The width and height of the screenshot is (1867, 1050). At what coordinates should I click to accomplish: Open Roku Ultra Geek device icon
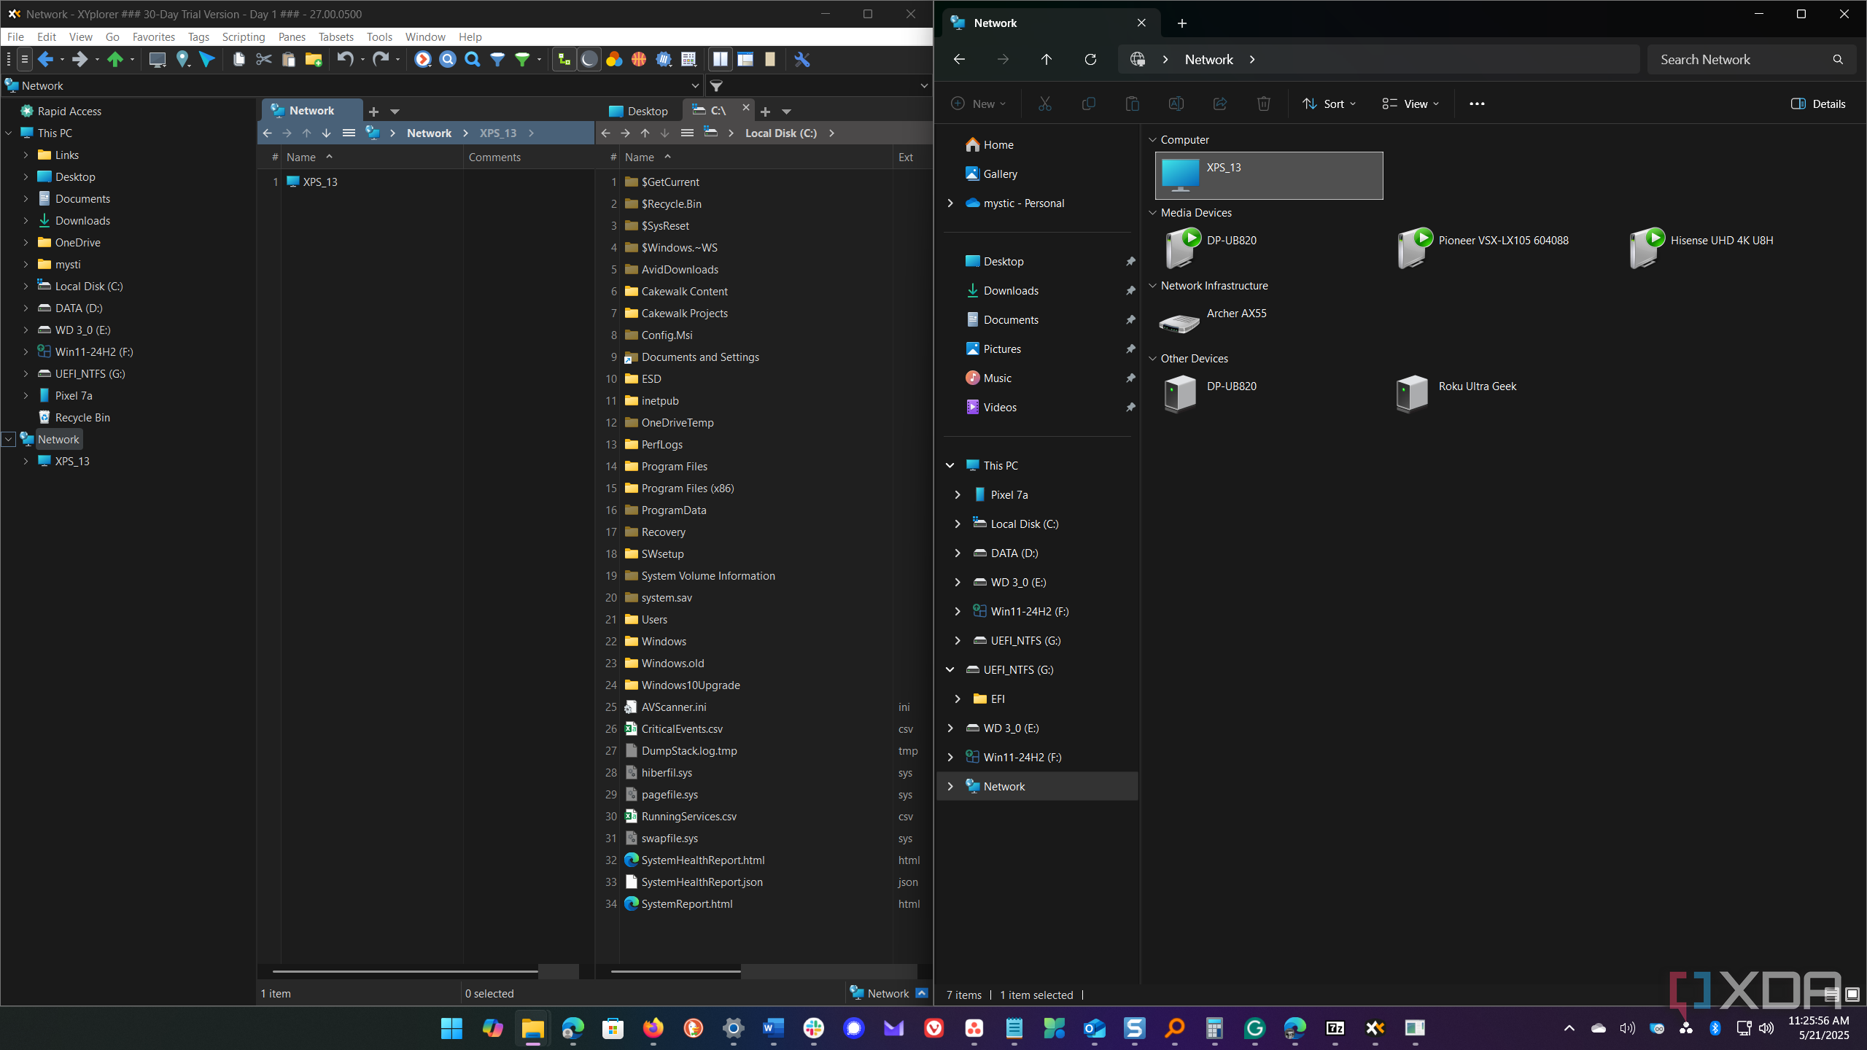click(x=1412, y=393)
